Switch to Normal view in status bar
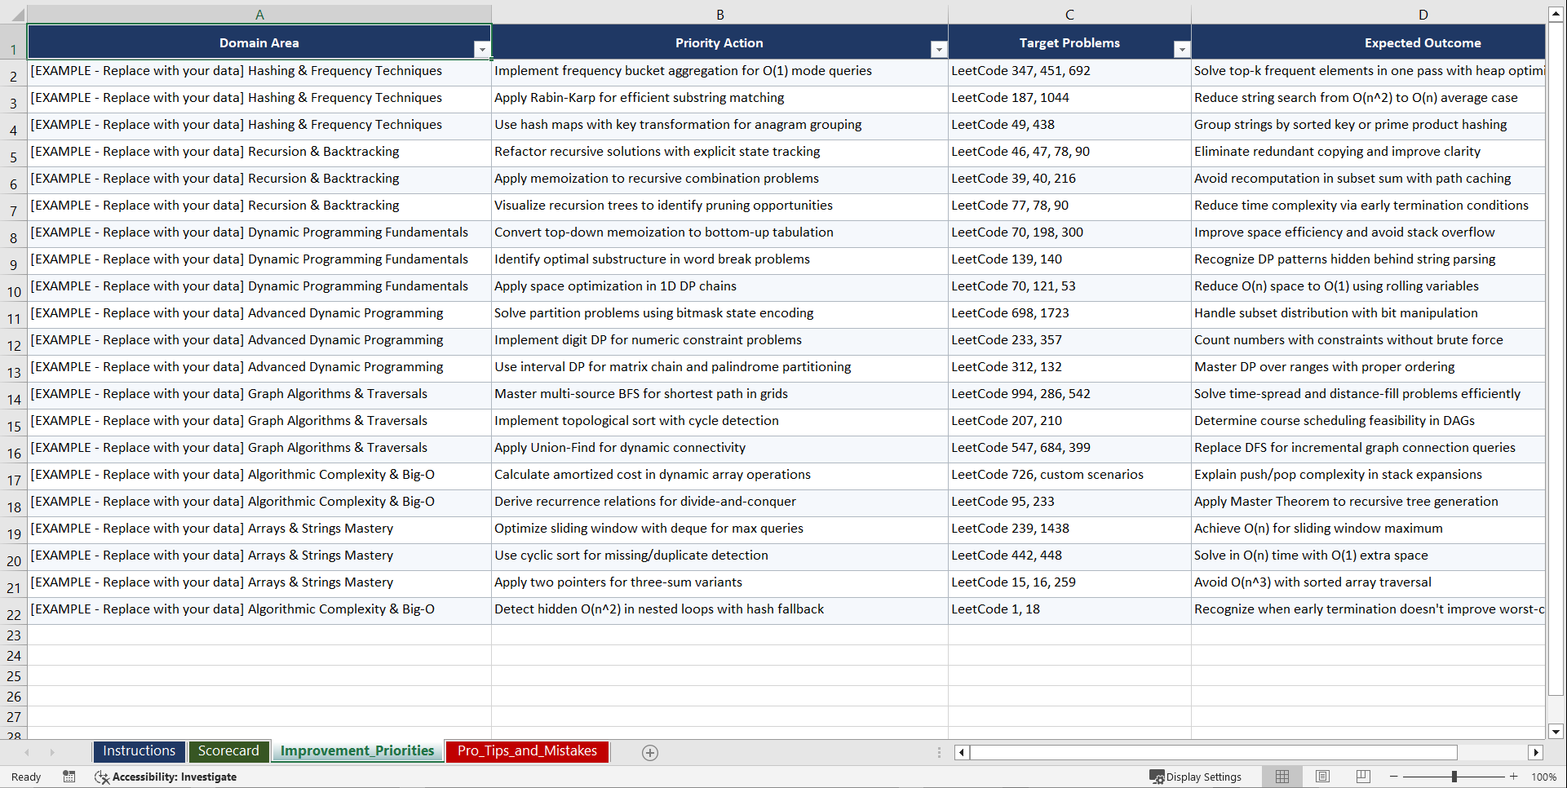The width and height of the screenshot is (1567, 788). 1281,777
